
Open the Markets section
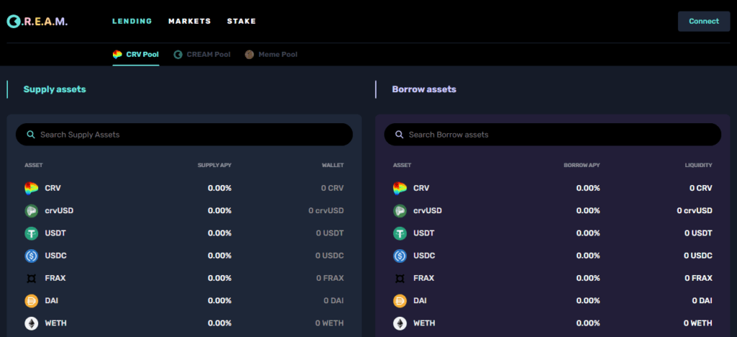(x=189, y=21)
